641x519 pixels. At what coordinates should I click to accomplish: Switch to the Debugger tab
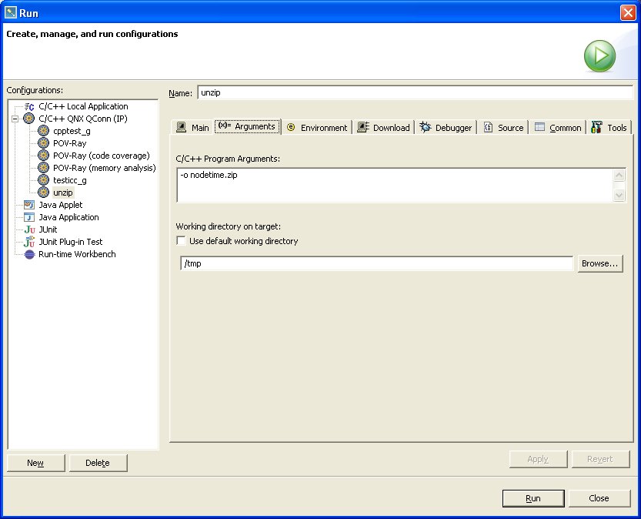446,128
